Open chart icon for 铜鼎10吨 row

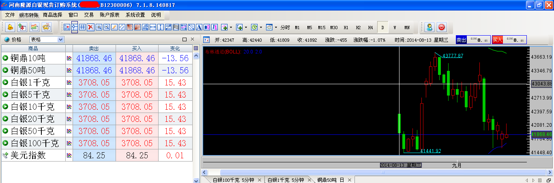pyautogui.click(x=69, y=58)
